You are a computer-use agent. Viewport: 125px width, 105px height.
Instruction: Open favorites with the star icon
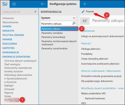14,4
